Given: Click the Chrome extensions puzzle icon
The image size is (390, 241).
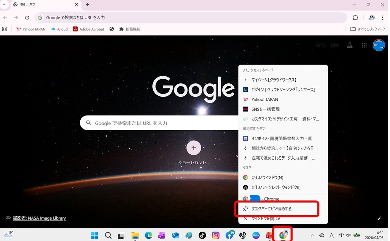Looking at the screenshot, I should tap(356, 18).
